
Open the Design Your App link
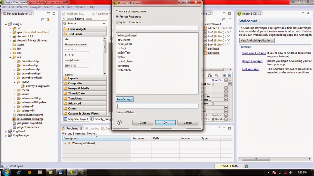point(252,61)
